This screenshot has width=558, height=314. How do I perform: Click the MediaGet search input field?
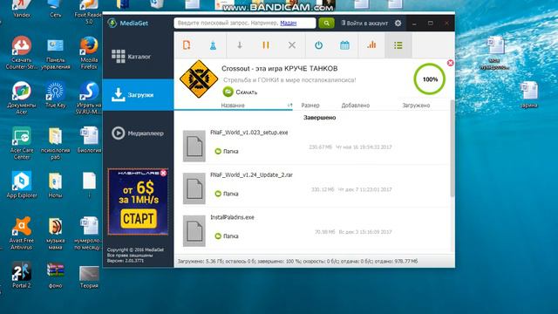point(245,23)
